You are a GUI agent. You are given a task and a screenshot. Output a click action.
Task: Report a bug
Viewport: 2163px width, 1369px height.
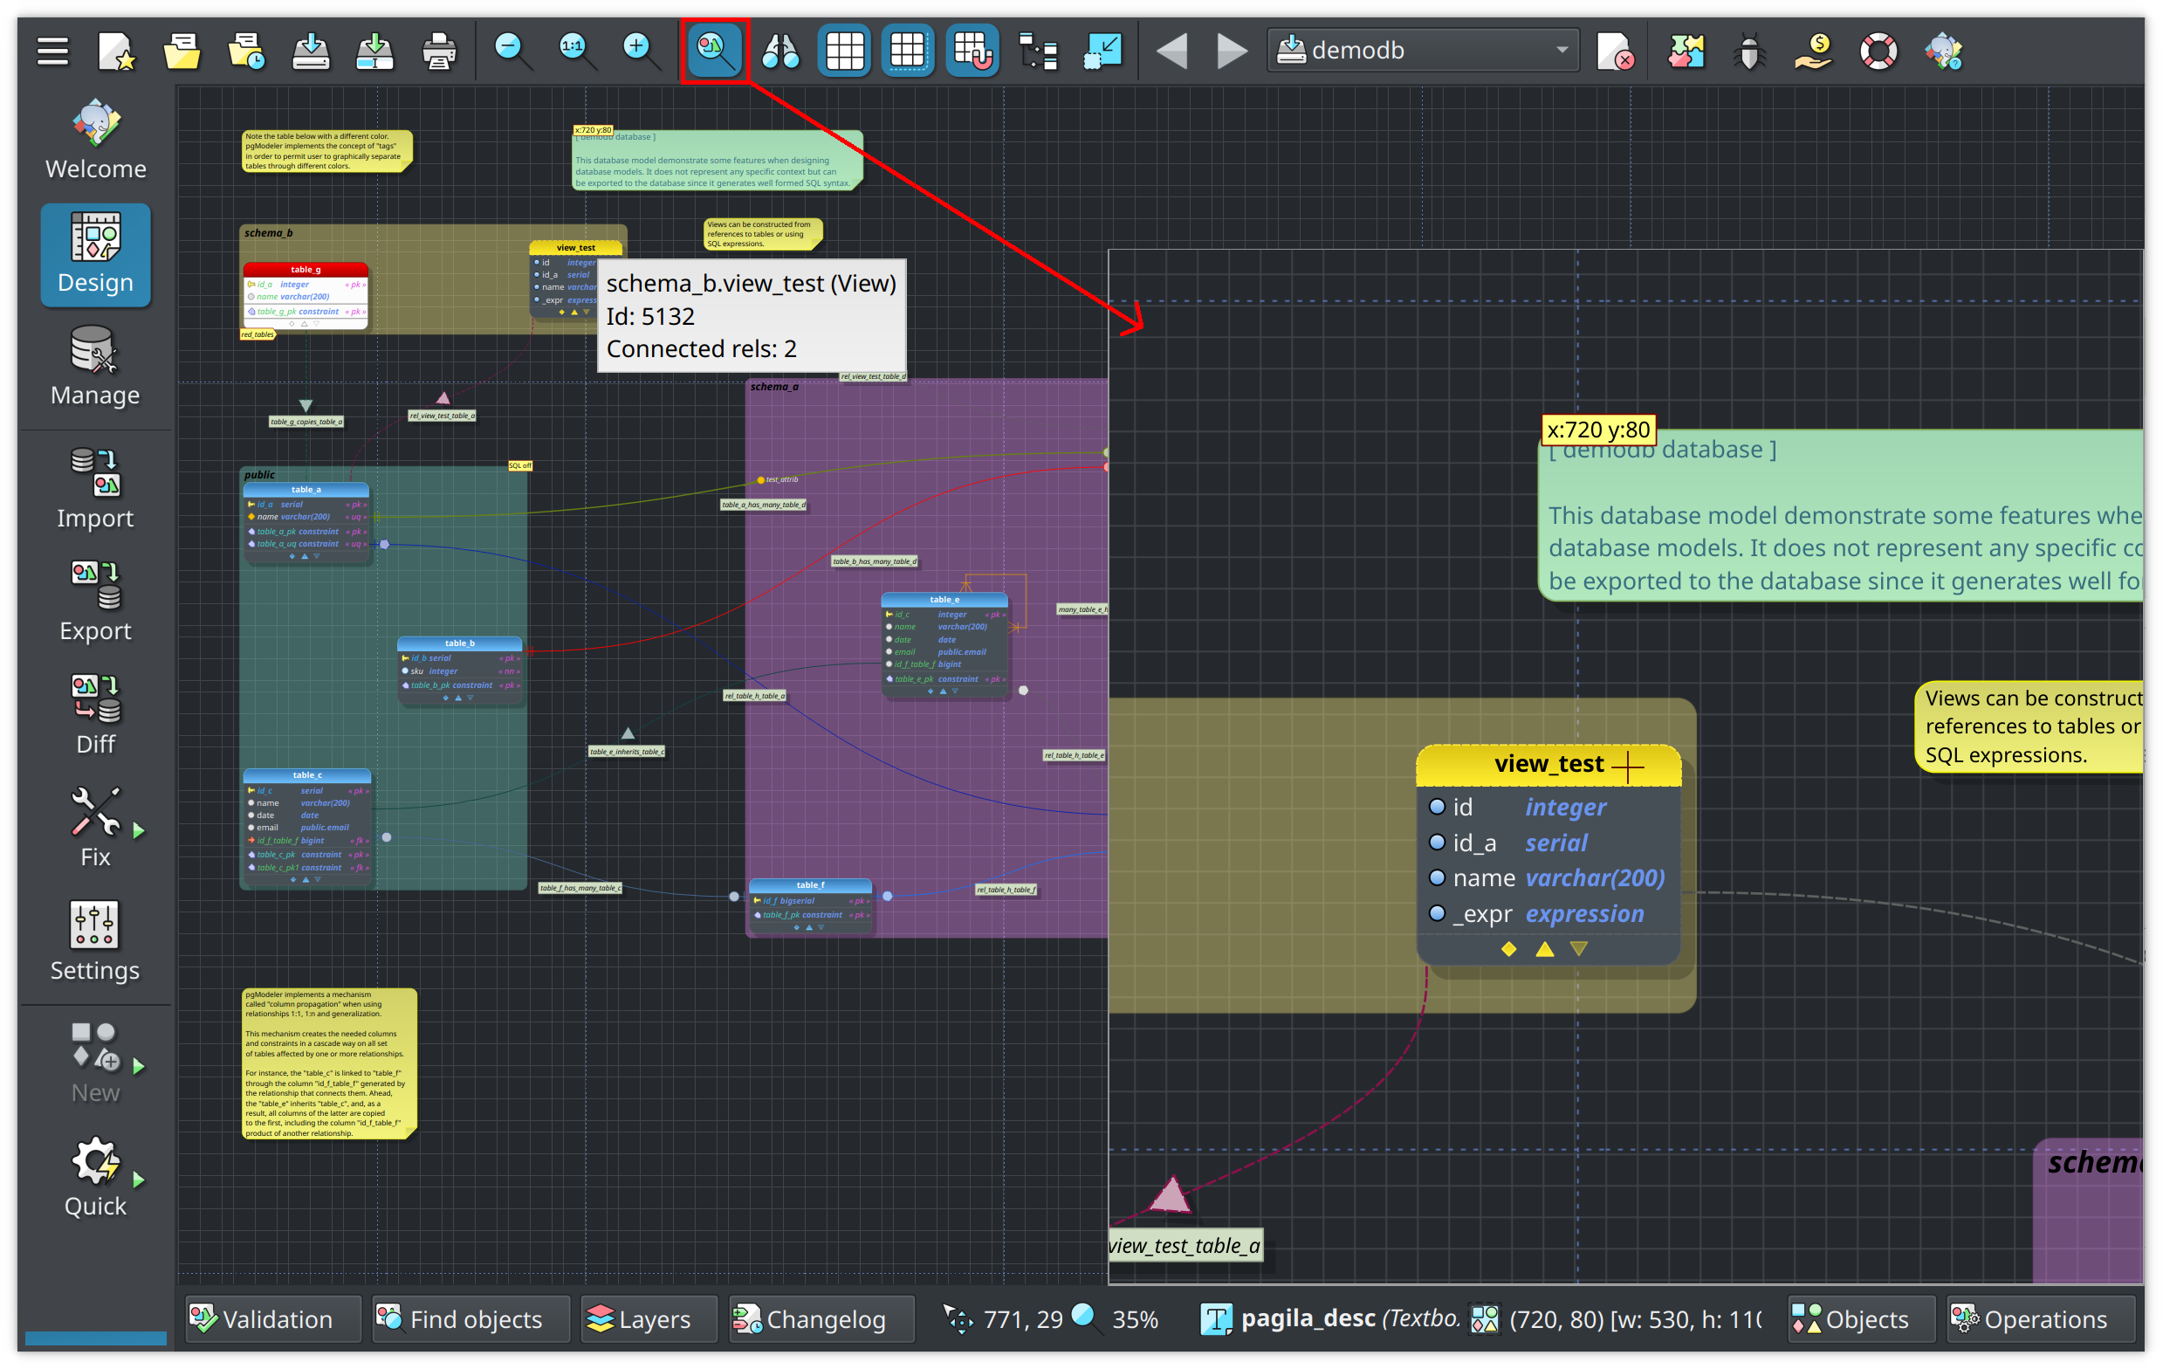(x=1749, y=51)
